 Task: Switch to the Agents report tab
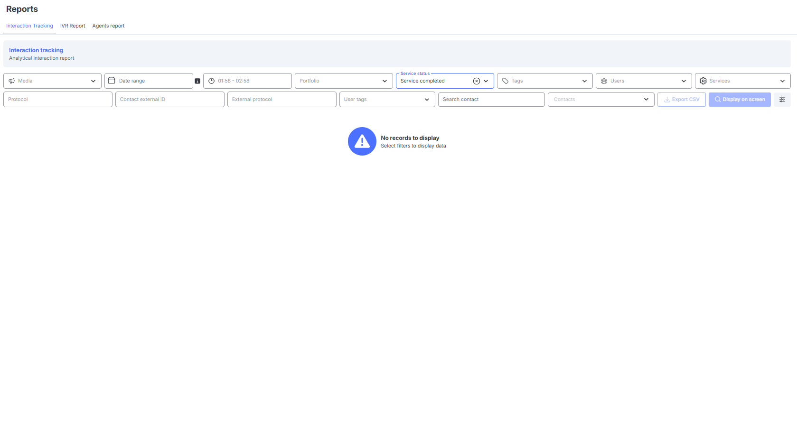click(x=109, y=26)
